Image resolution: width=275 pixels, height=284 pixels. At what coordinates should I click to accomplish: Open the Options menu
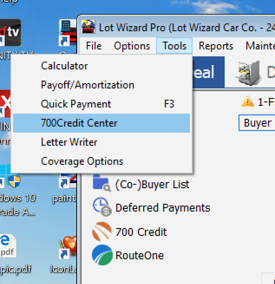(132, 46)
